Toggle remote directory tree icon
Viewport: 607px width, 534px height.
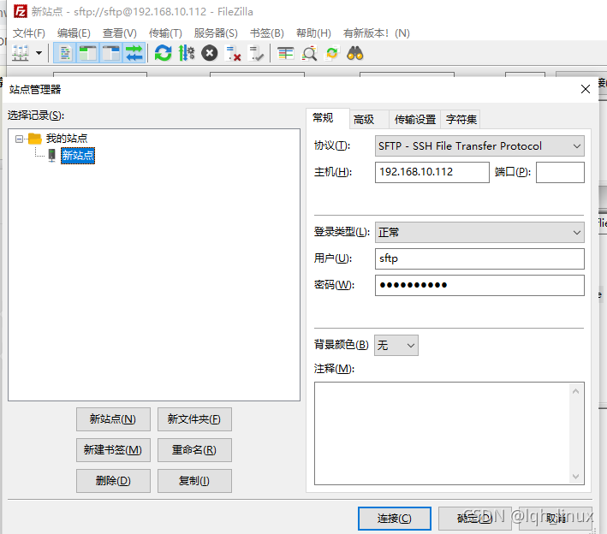coord(111,53)
